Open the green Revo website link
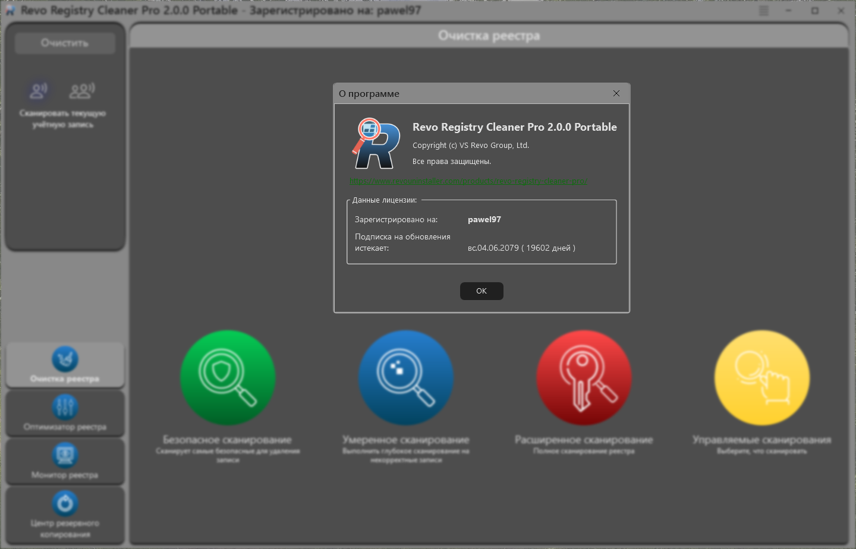856x549 pixels. (468, 181)
